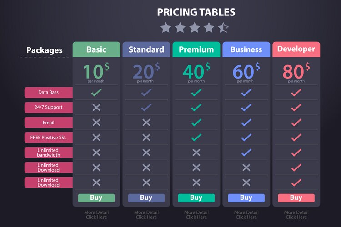Click the Standard plan FREE Positive SSL cross
Image resolution: width=341 pixels, height=227 pixels.
(x=146, y=137)
